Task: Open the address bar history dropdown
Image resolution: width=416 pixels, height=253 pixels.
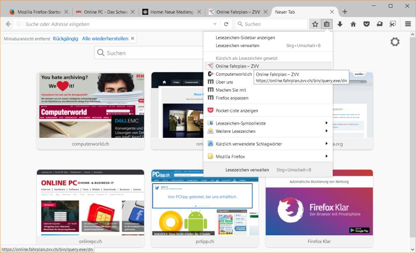Action: 215,24
